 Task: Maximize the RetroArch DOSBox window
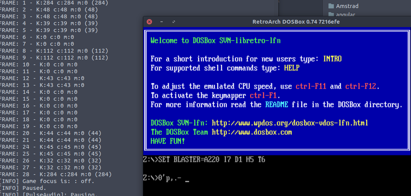[173, 22]
